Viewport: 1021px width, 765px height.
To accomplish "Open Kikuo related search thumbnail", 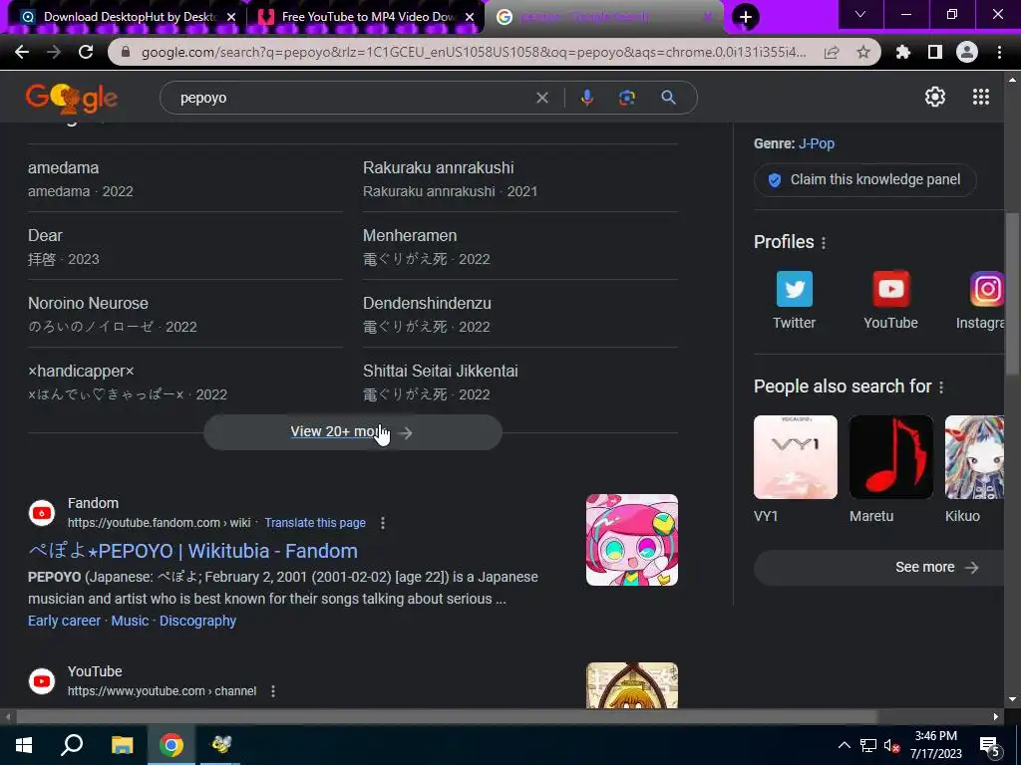I will tap(974, 457).
